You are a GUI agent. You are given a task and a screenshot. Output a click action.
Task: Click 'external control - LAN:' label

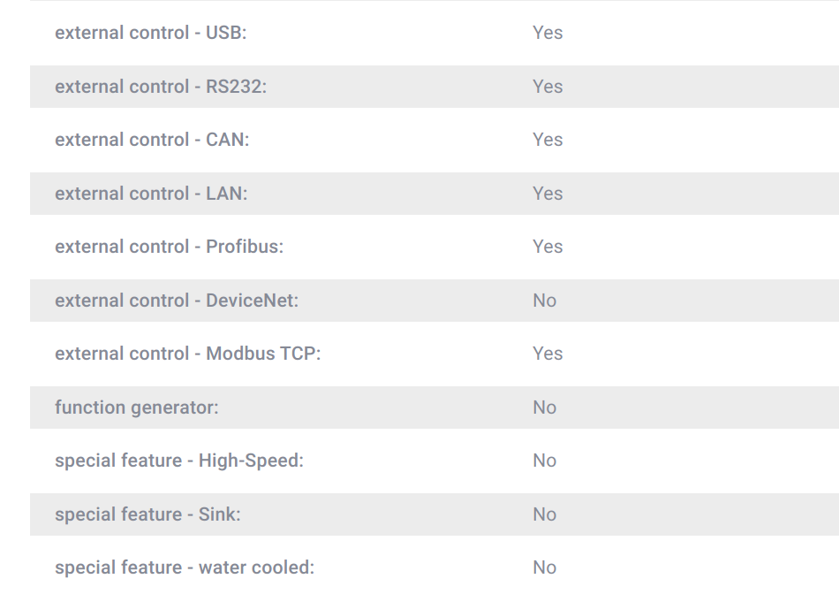click(151, 194)
